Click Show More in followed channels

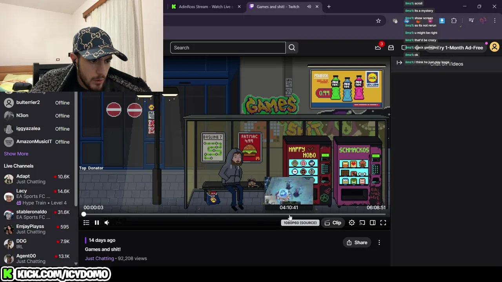16,154
